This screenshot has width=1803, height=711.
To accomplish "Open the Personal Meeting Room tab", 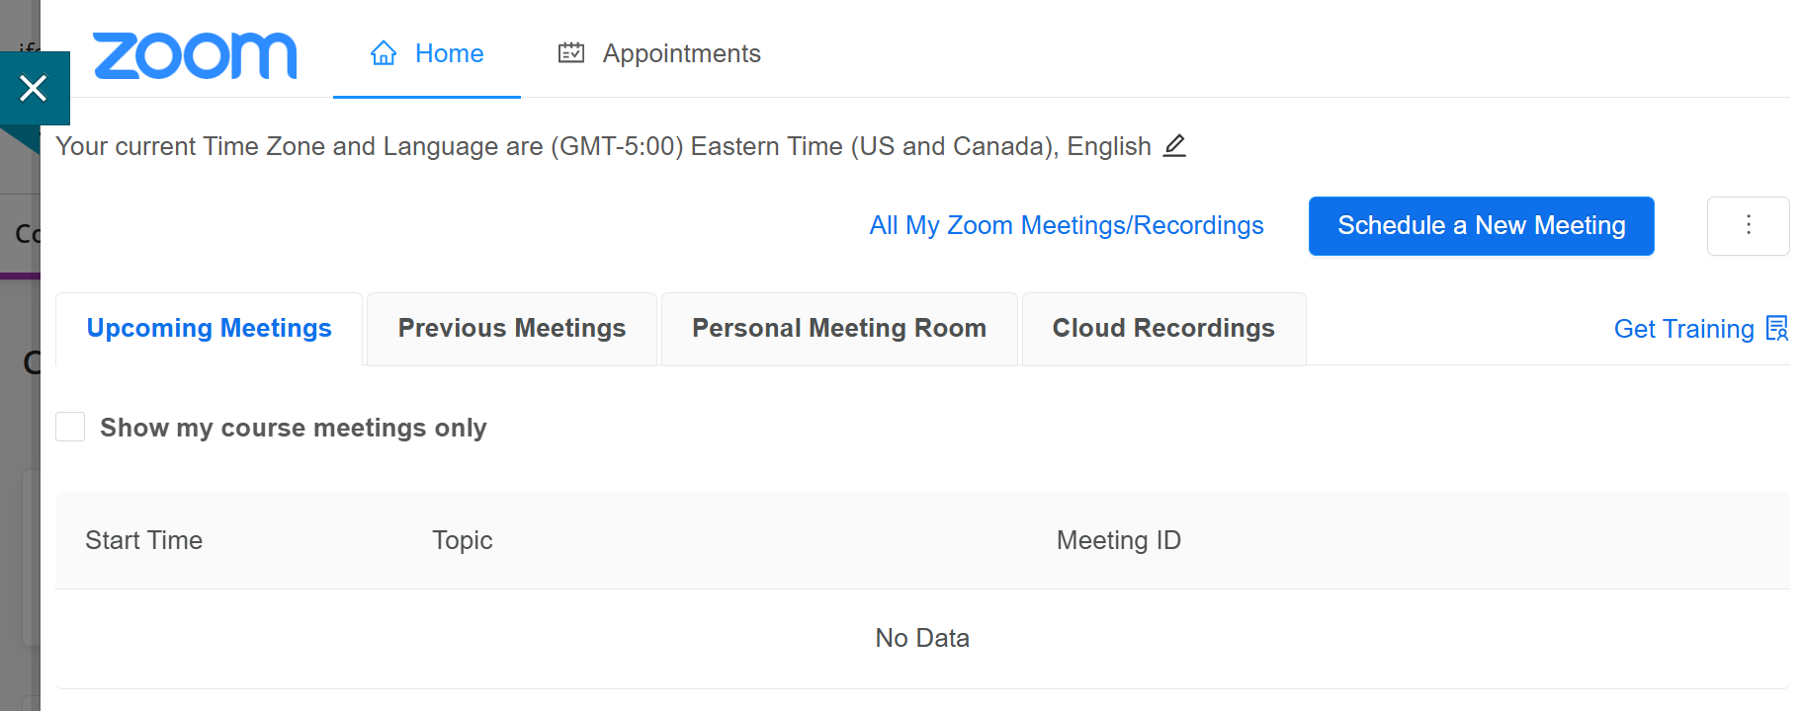I will [838, 328].
